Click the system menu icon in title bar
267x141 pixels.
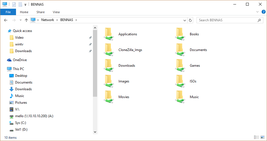(x=5, y=4)
